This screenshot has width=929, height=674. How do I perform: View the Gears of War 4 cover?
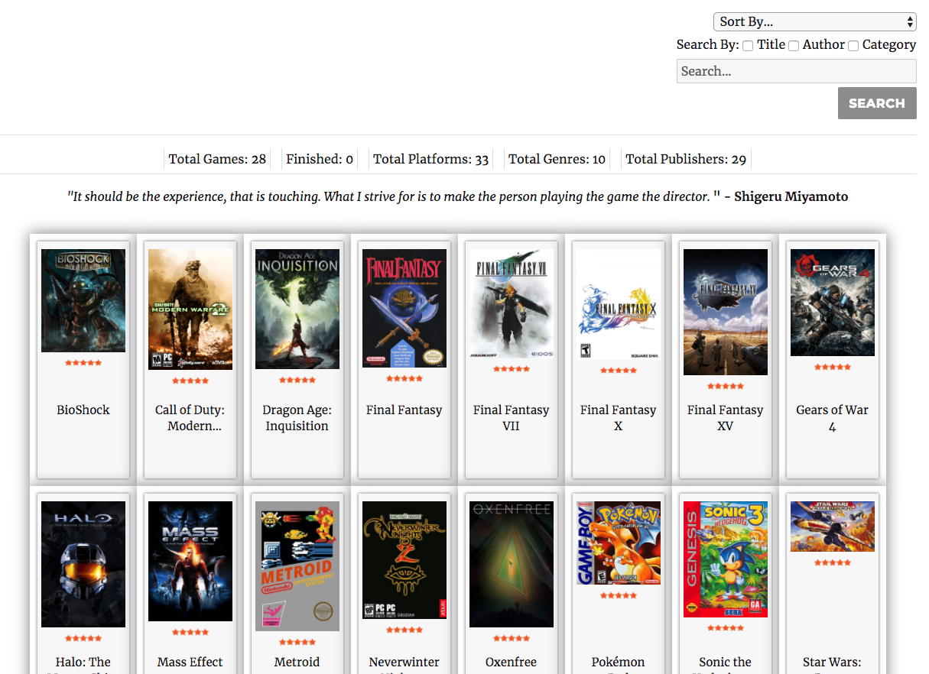833,303
